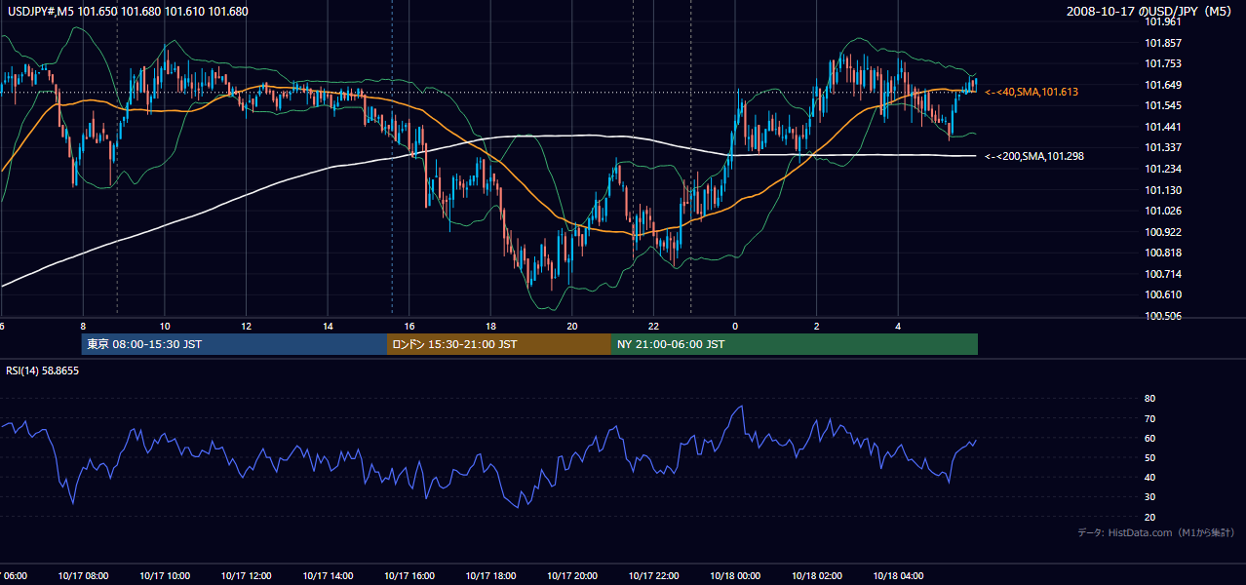Click RSI scale value 30
Image resolution: width=1246 pixels, height=585 pixels.
click(1149, 497)
